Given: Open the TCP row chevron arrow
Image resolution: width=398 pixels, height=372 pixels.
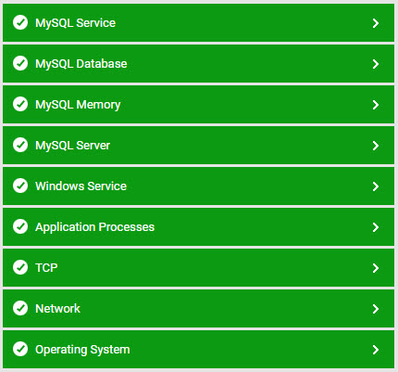Looking at the screenshot, I should pyautogui.click(x=376, y=268).
